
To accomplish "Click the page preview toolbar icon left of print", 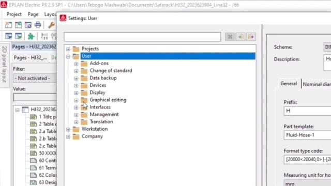I will pos(28,25).
